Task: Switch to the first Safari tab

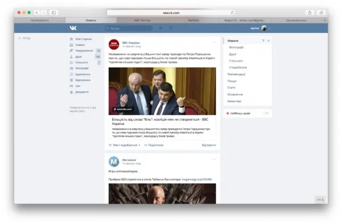Action: pyautogui.click(x=40, y=21)
